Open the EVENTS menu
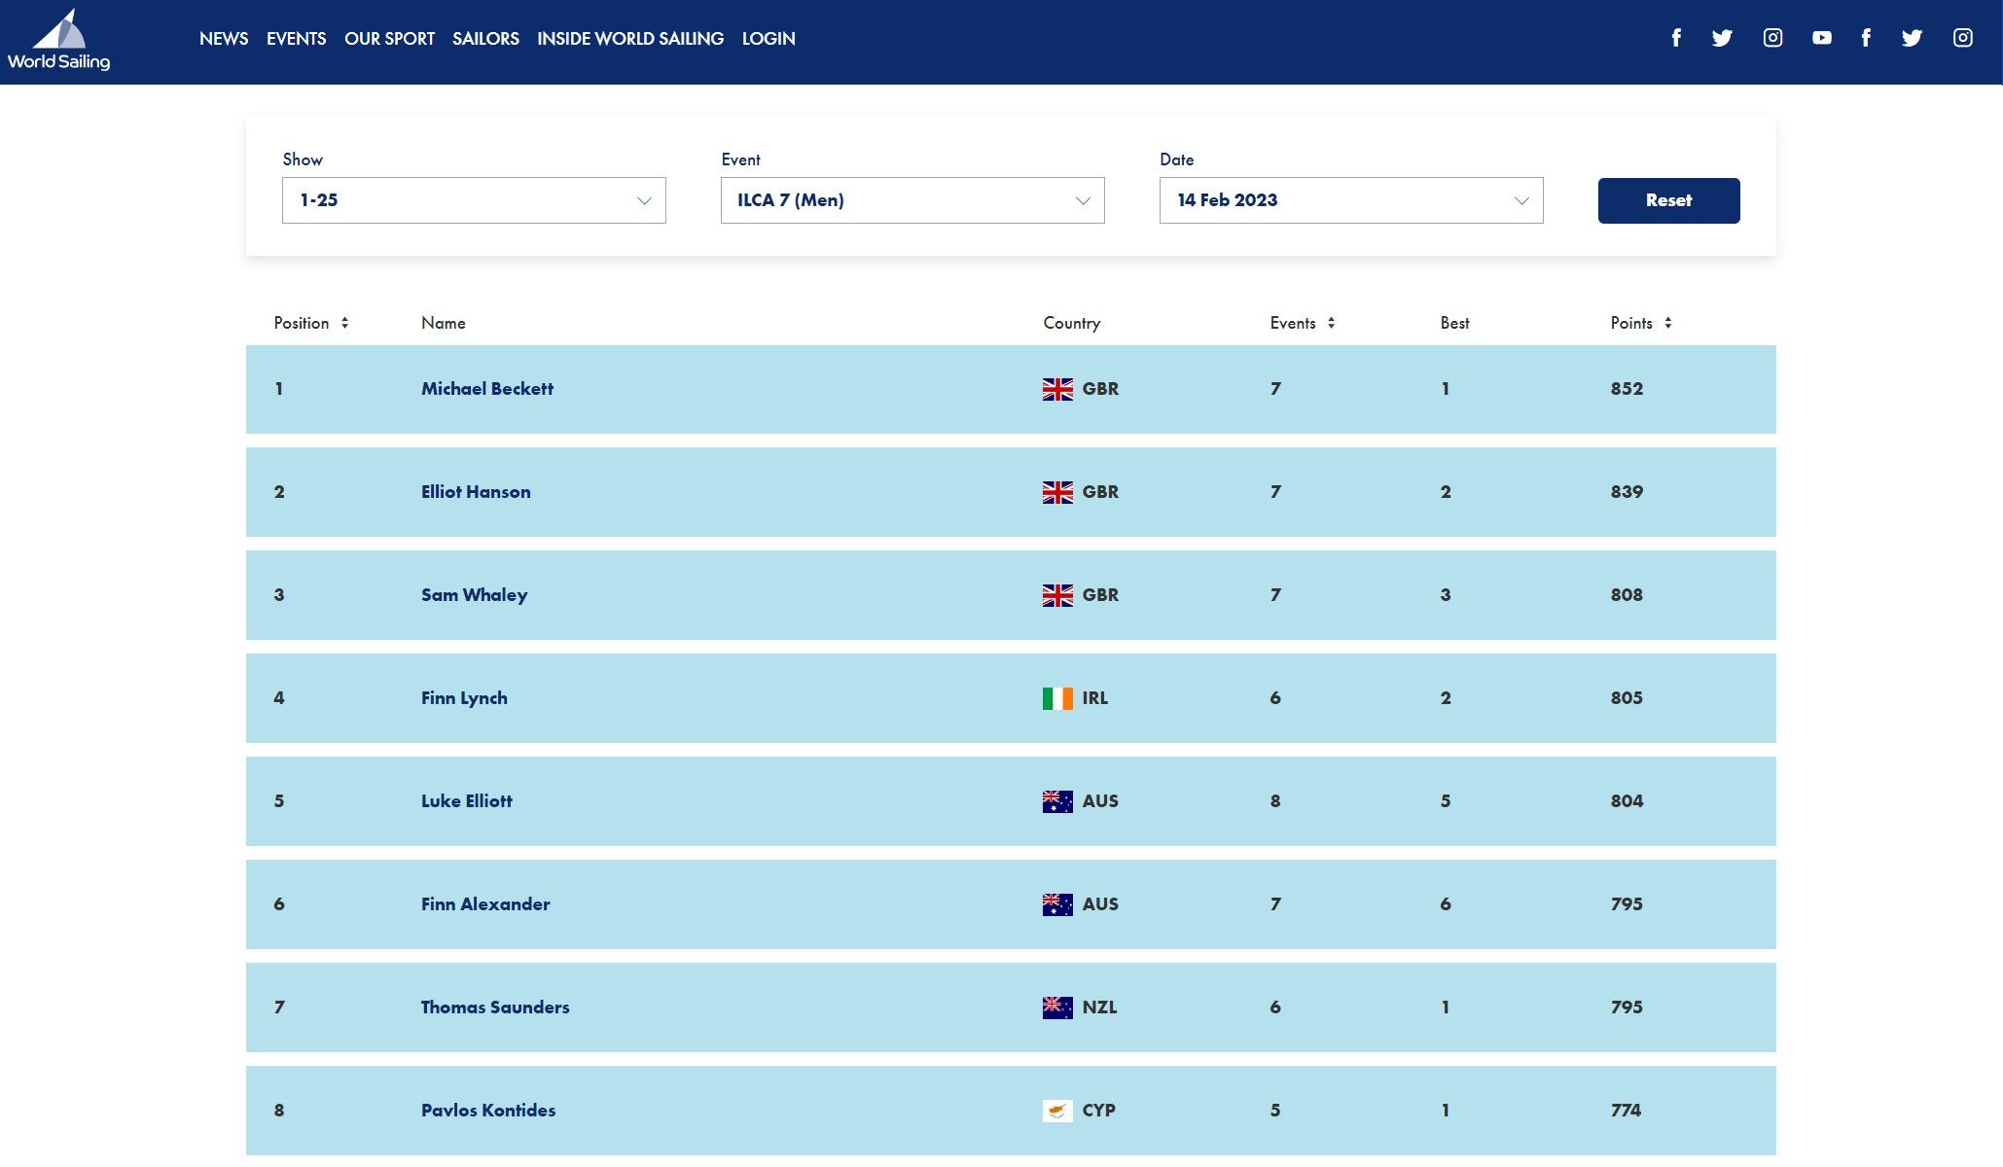 coord(296,39)
